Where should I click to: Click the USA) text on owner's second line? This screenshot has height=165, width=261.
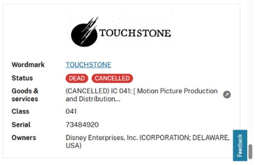coord(73,146)
